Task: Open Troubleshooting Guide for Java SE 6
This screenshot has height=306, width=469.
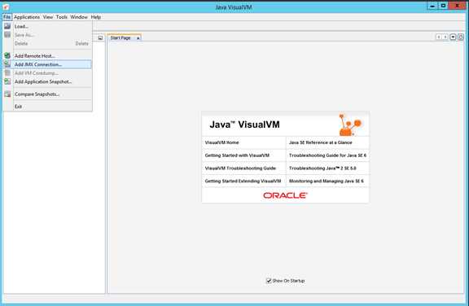Action: coord(327,155)
